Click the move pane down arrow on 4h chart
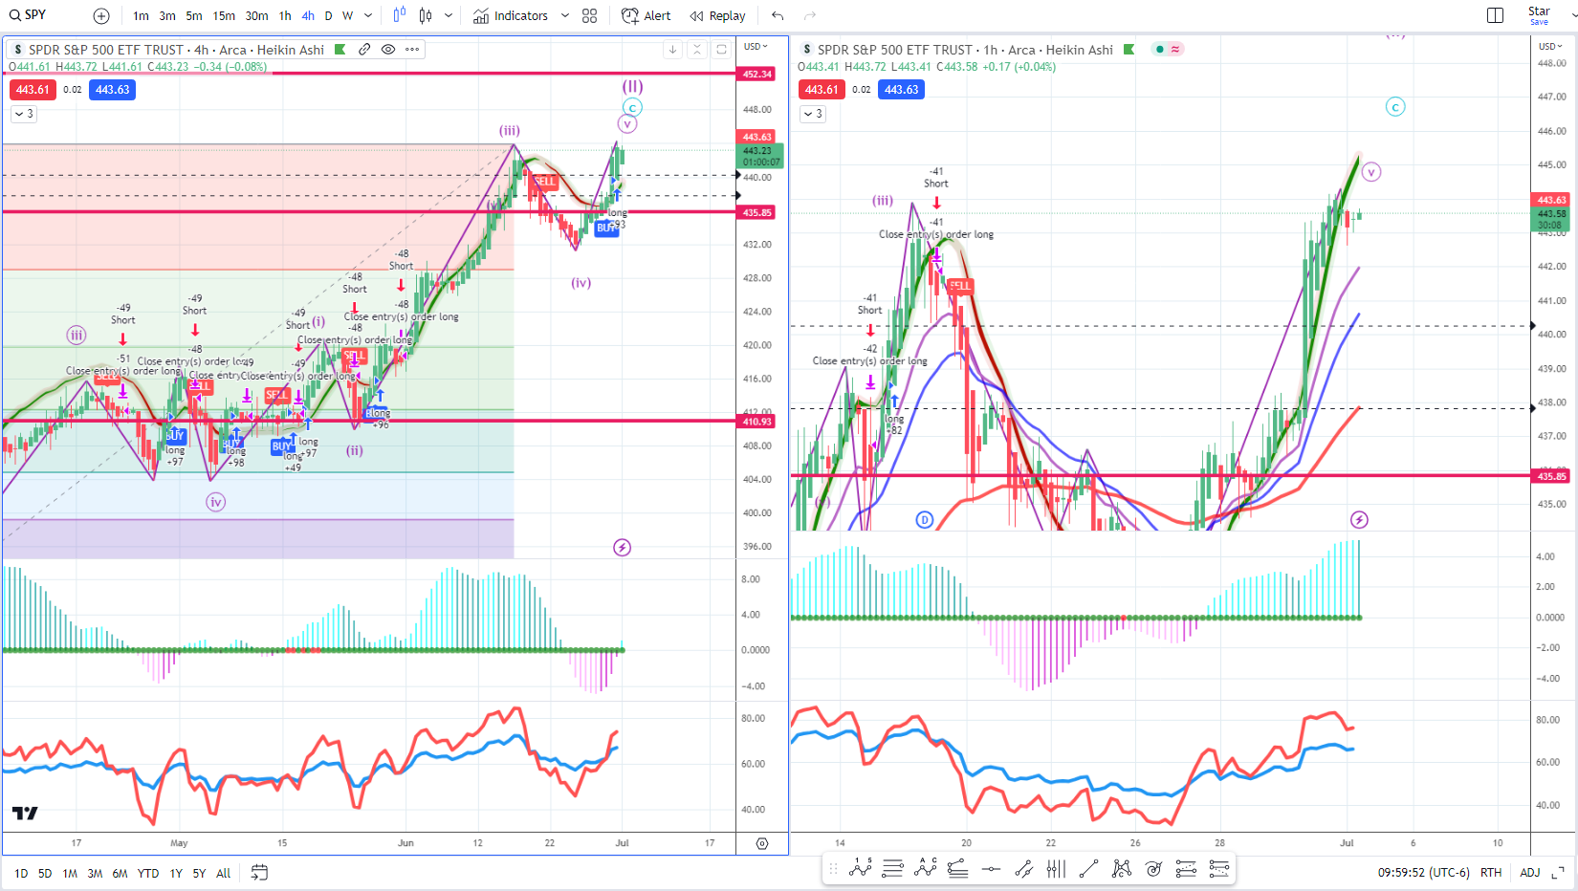Screen dimensions: 1578x891 pyautogui.click(x=672, y=50)
